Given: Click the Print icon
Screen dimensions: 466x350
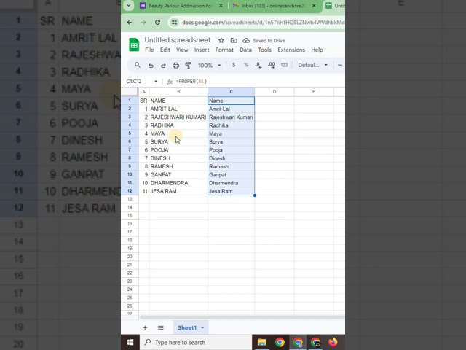Looking at the screenshot, I should pos(175,65).
